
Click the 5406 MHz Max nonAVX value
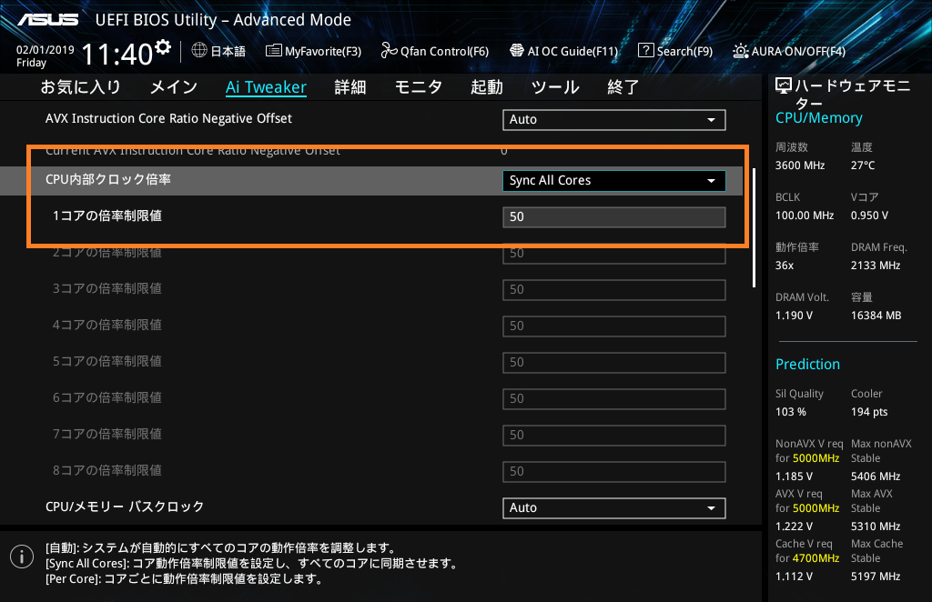876,477
